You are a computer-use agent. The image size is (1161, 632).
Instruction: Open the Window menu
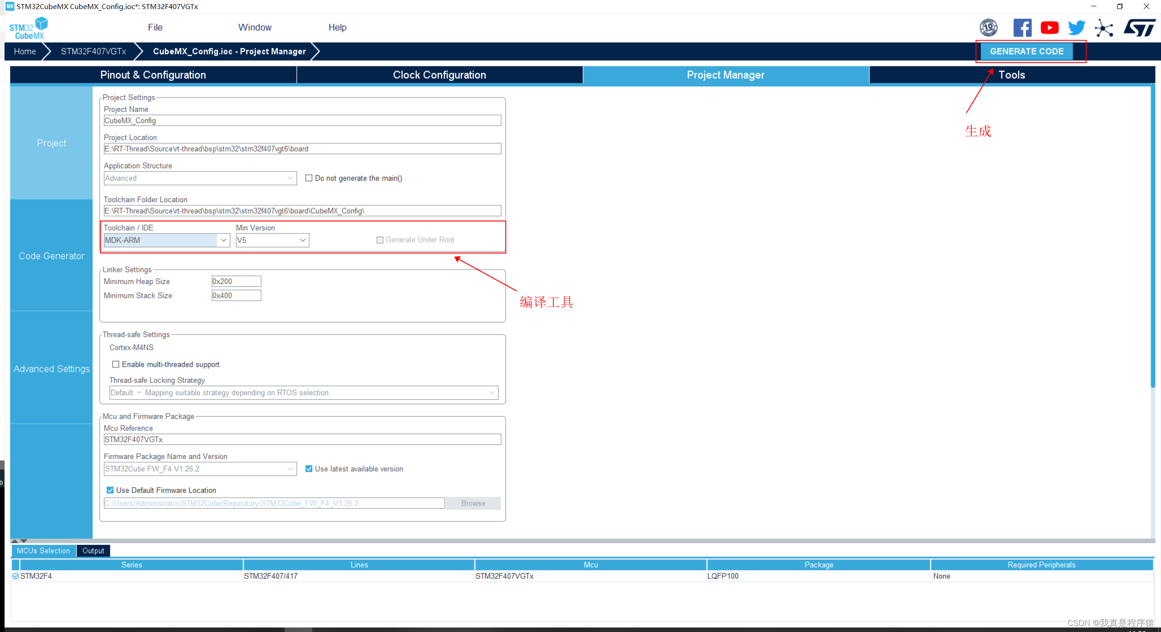[255, 28]
